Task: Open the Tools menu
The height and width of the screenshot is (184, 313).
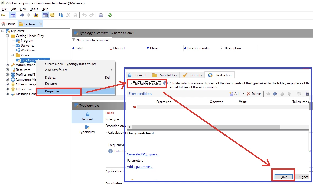Action: tap(34, 9)
